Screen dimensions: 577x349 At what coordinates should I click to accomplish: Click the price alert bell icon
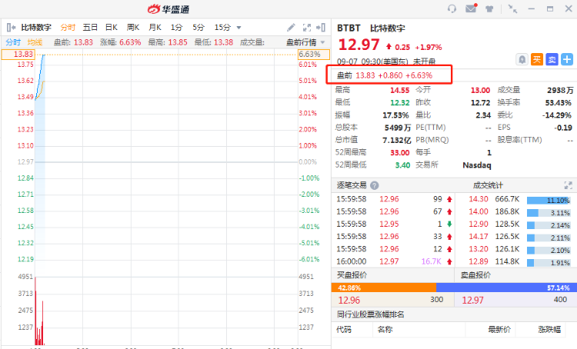click(522, 59)
